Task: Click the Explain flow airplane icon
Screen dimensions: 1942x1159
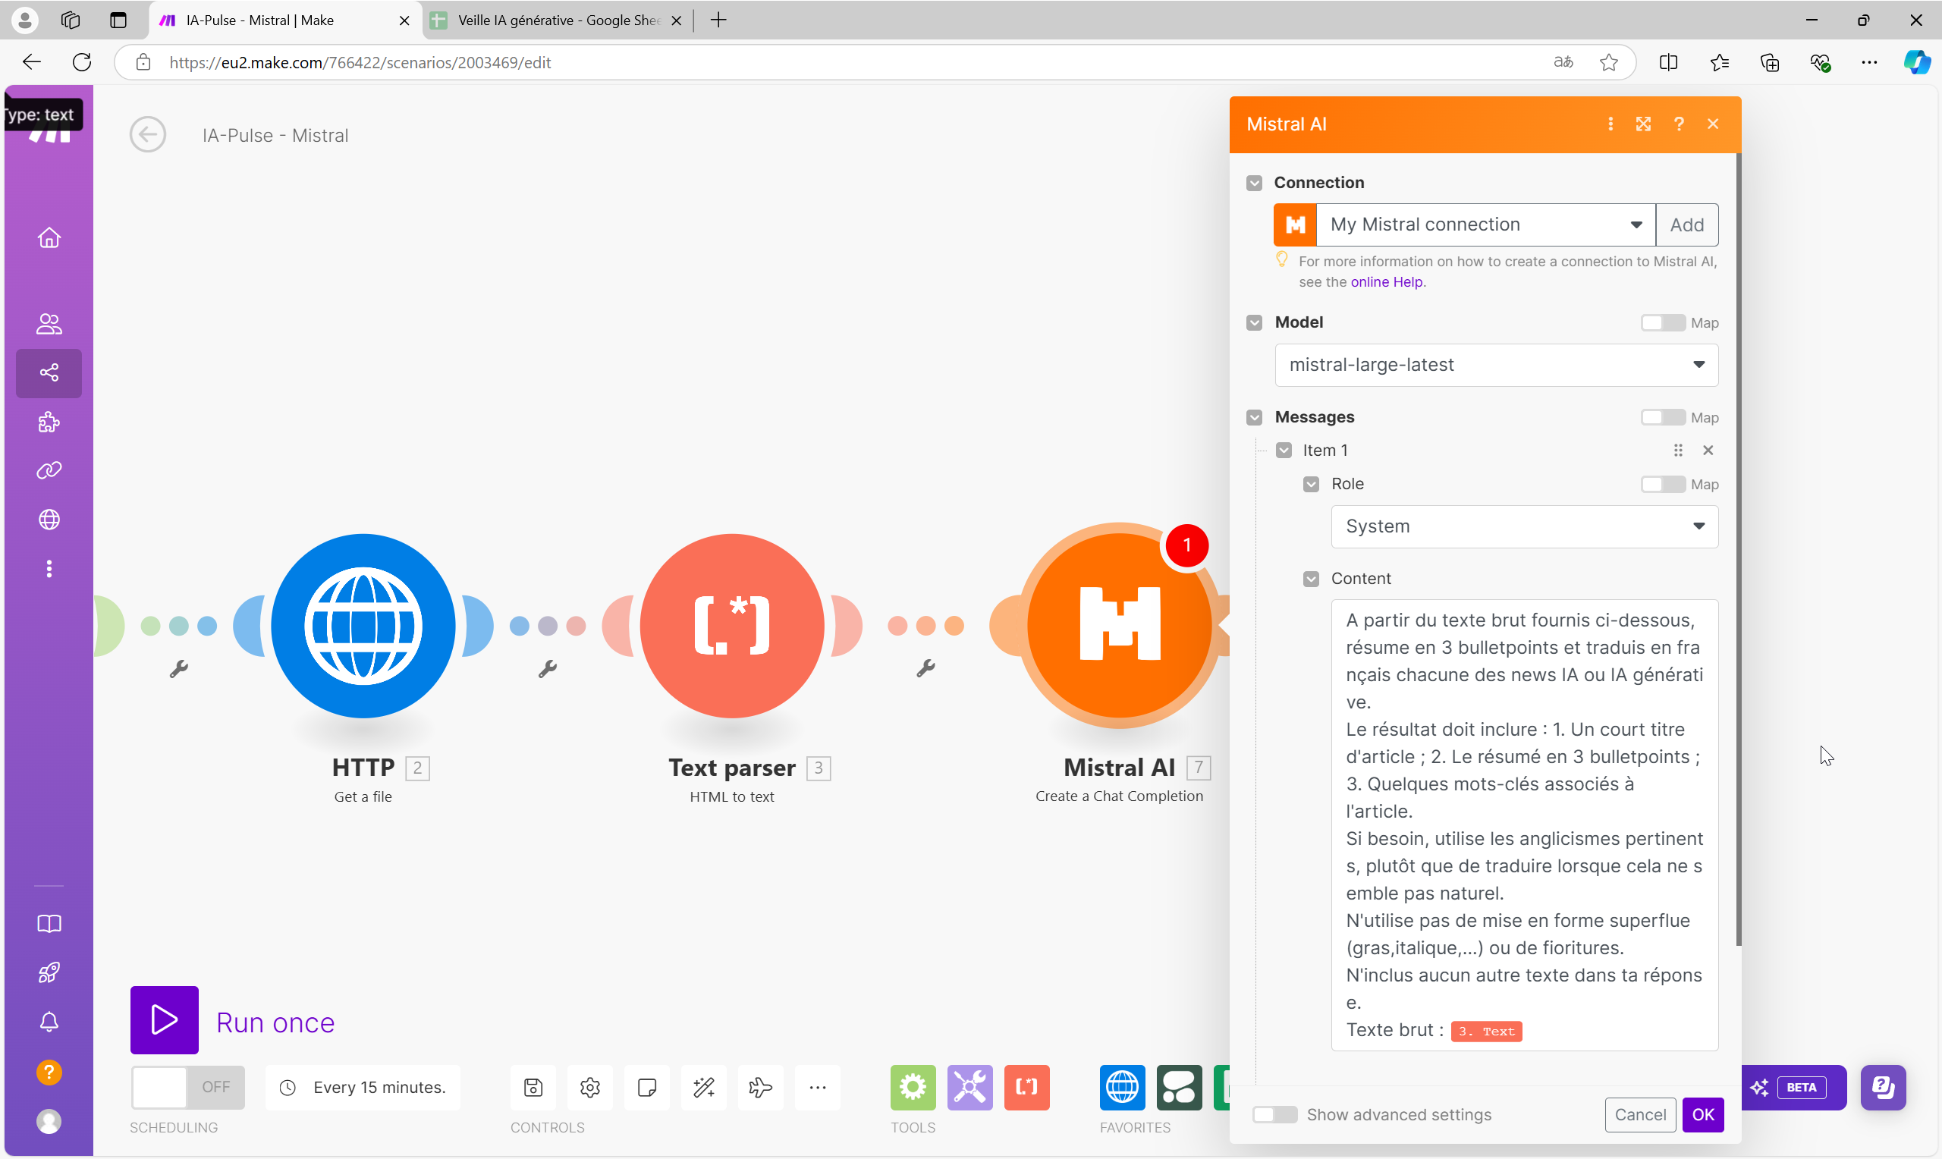Action: (x=761, y=1087)
